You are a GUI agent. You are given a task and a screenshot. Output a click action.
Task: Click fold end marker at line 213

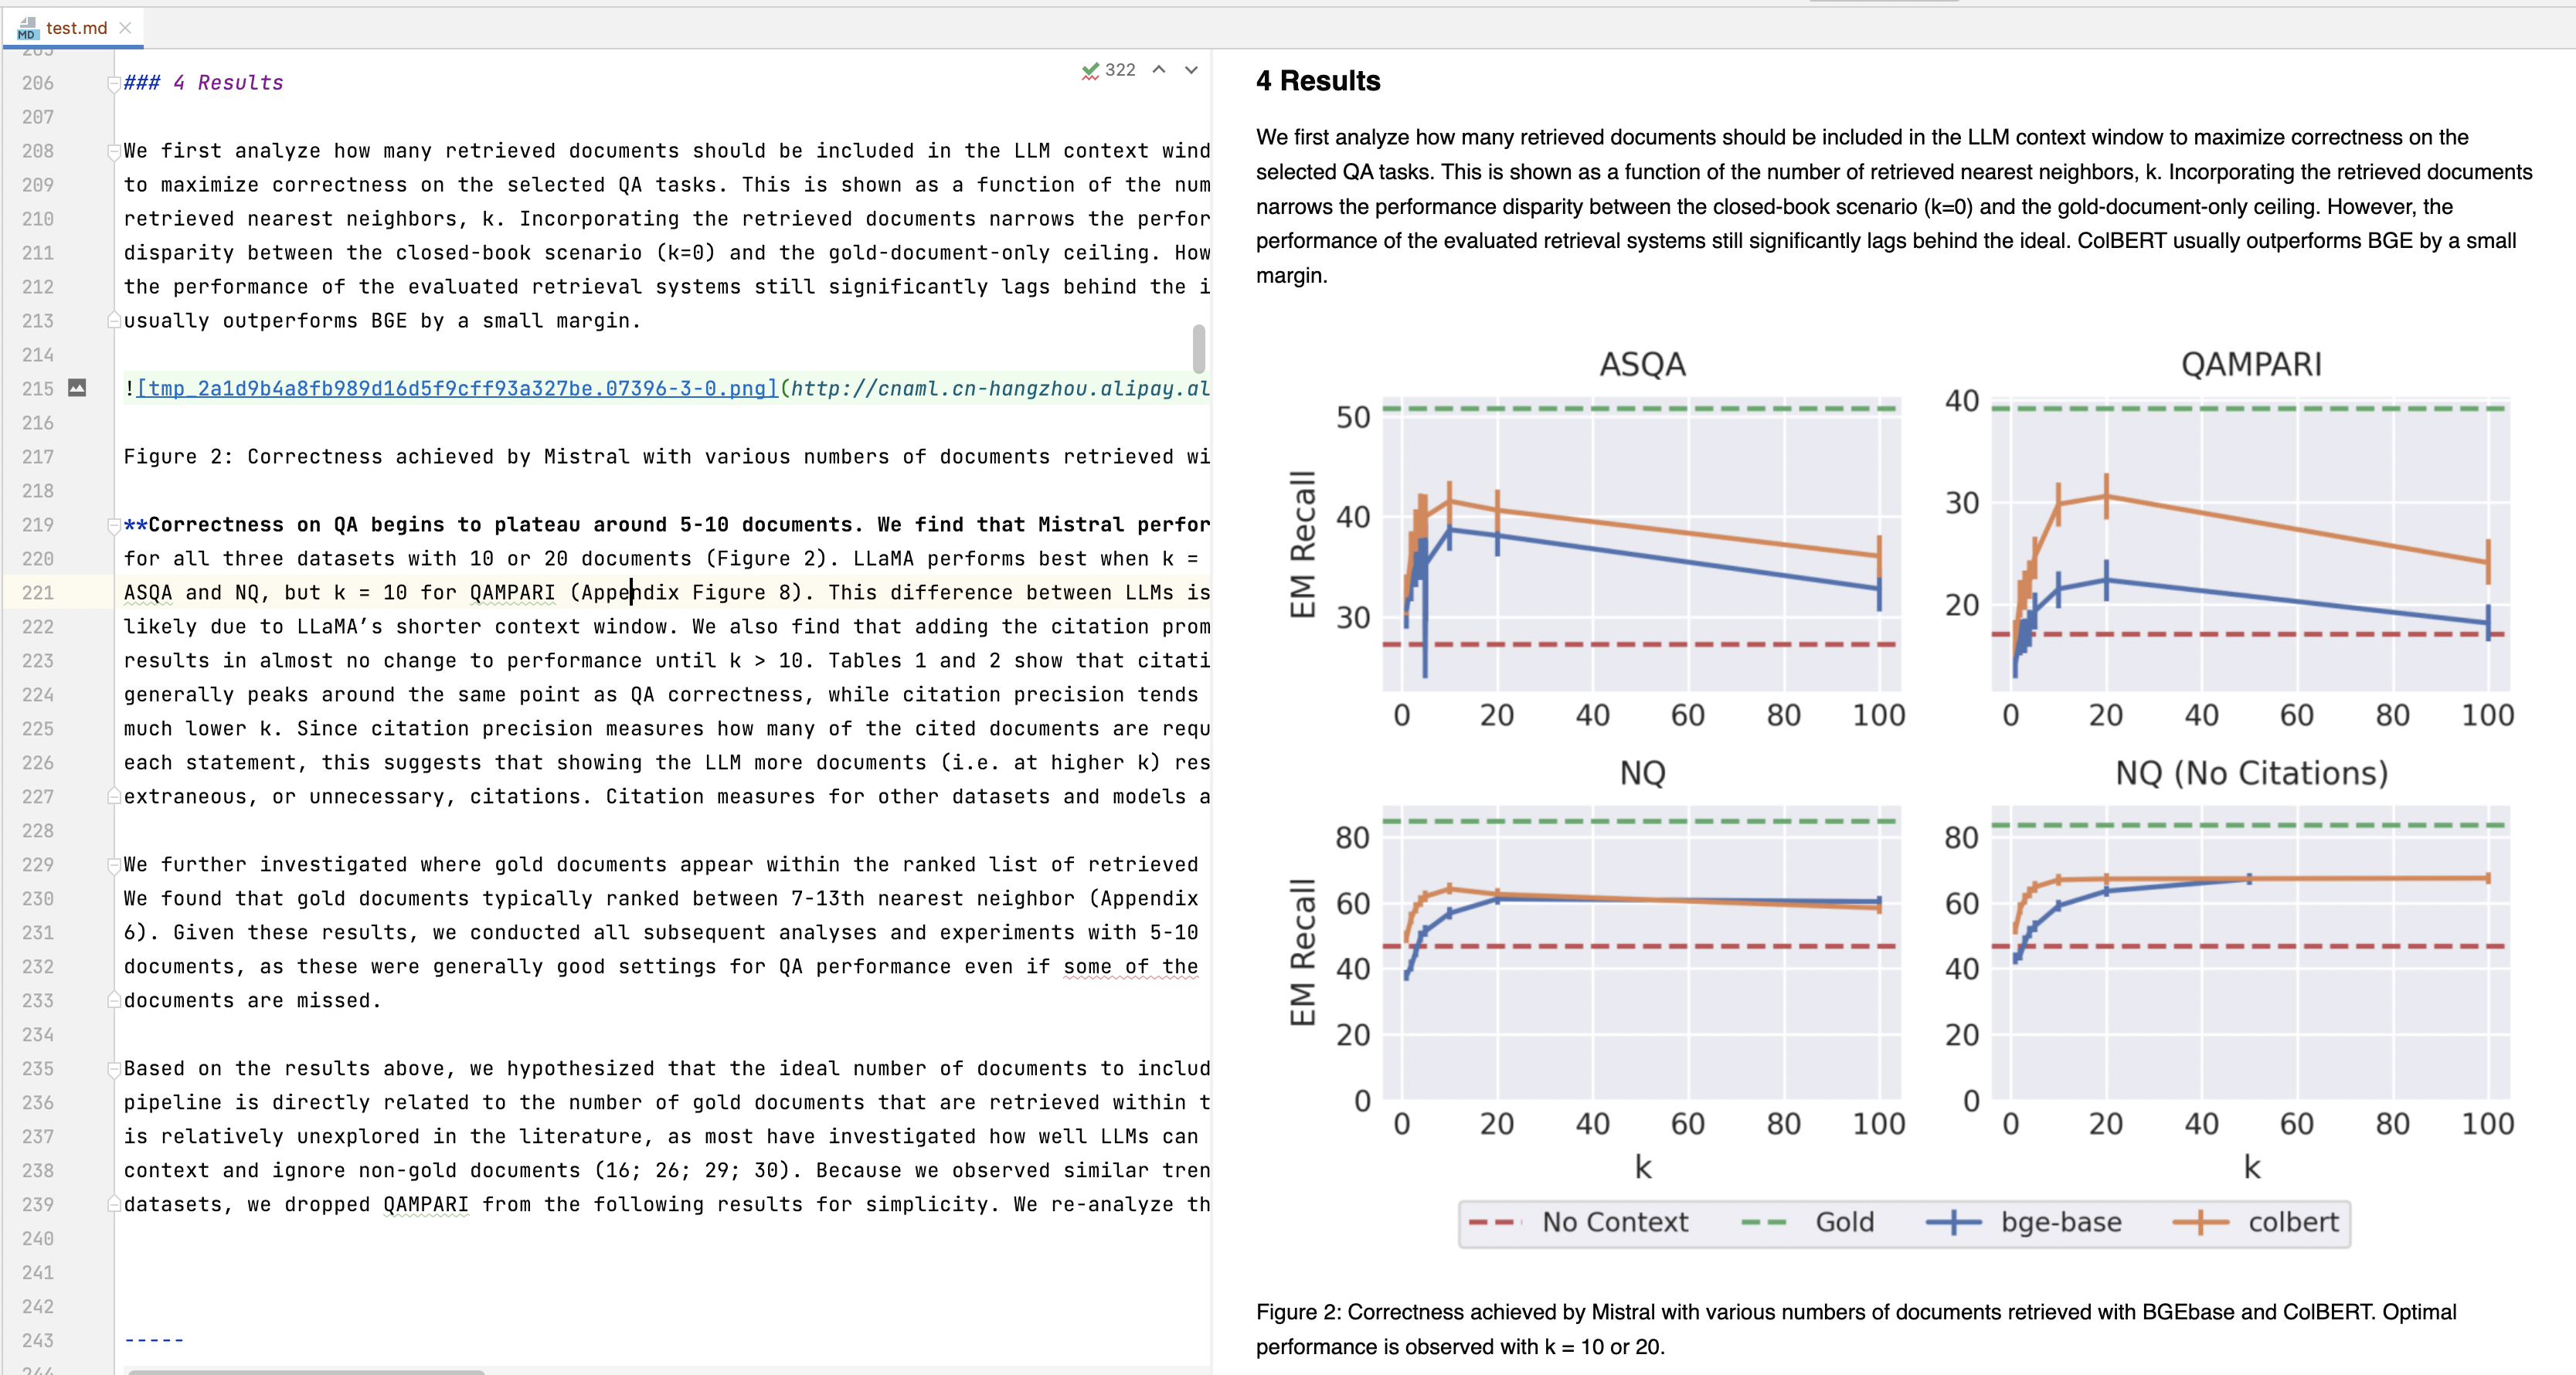[x=114, y=321]
